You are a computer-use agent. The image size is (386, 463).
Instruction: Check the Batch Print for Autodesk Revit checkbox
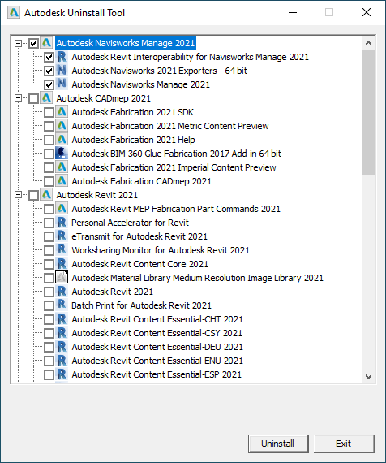tap(49, 305)
